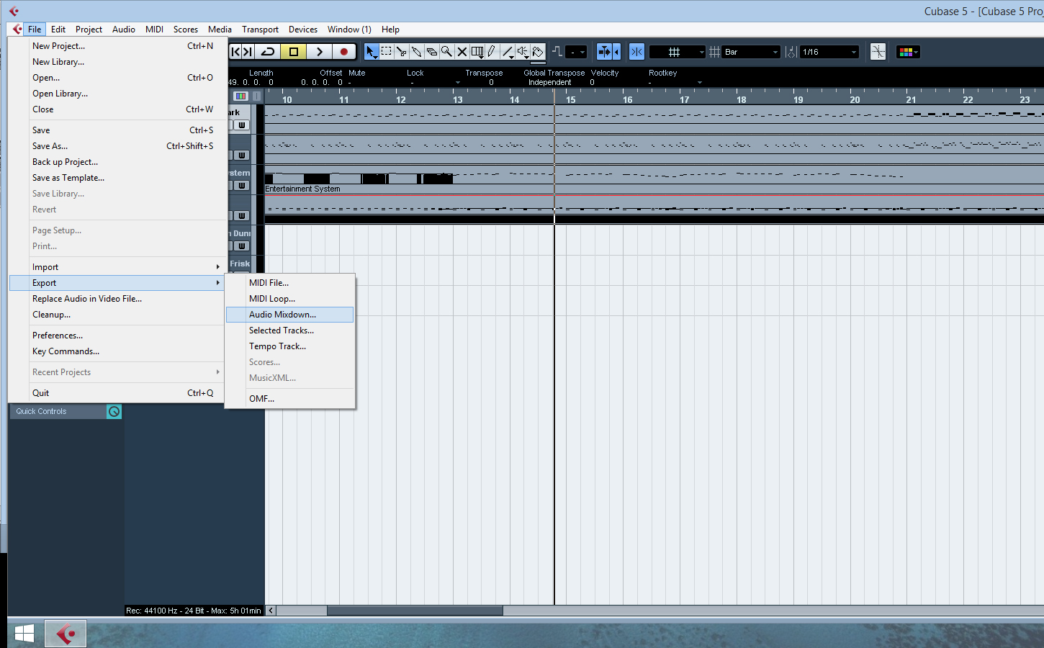The height and width of the screenshot is (648, 1044).
Task: Select the Play speaker tool
Action: 523,52
